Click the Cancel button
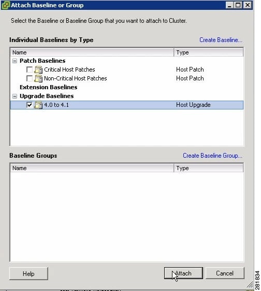This screenshot has height=291, width=261. [x=225, y=273]
